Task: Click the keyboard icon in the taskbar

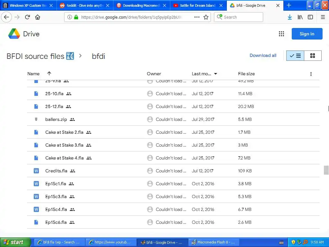Action: [281, 242]
